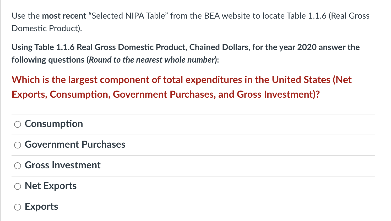The height and width of the screenshot is (221, 391).
Task: Click the Government Purchases answer label
Action: [x=75, y=145]
